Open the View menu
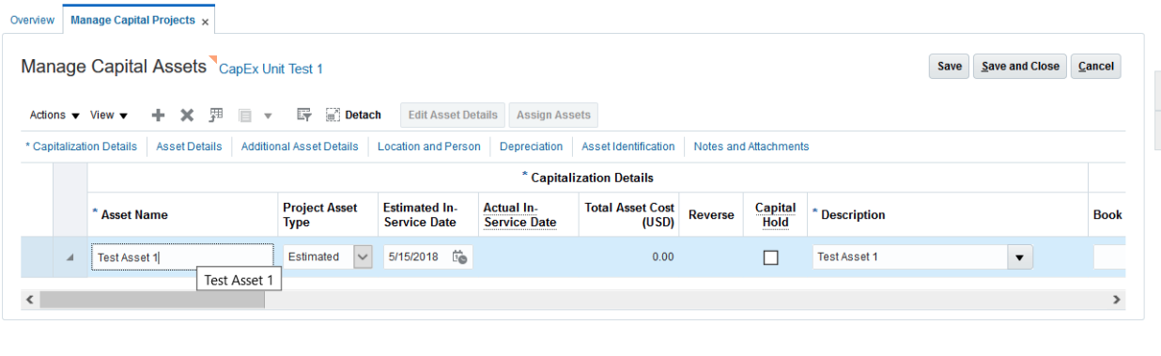 click(109, 116)
